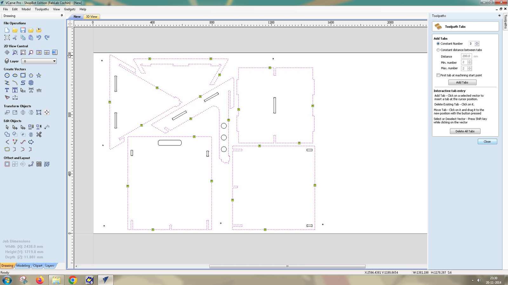This screenshot has width=508, height=285.
Task: Close the Toolpath Tabs panel
Action: coord(487,142)
